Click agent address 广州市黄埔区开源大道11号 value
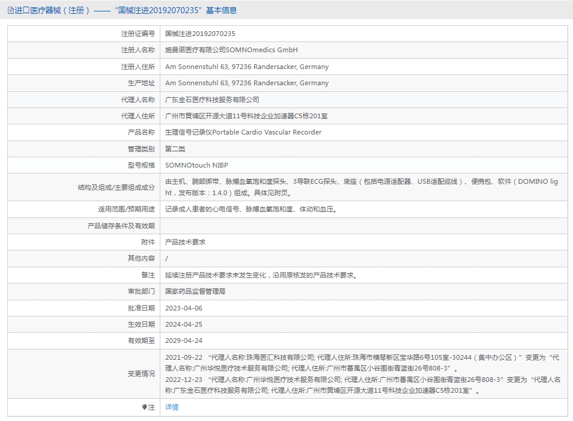This screenshot has height=421, width=573. (246, 116)
